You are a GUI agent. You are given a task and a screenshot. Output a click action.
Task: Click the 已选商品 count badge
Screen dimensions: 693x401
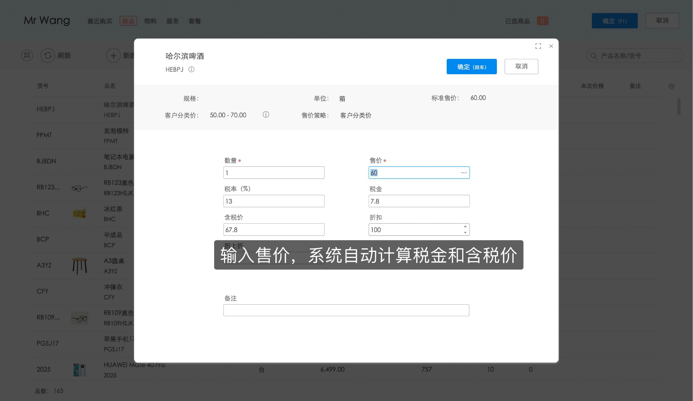(543, 21)
